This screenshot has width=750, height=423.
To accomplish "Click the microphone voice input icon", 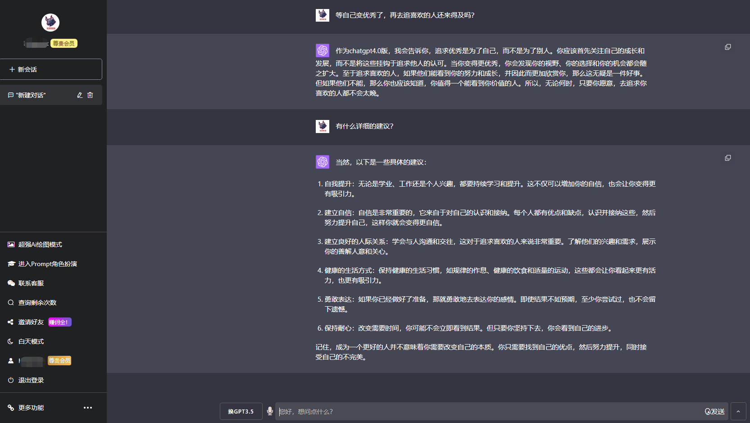I will pos(270,411).
